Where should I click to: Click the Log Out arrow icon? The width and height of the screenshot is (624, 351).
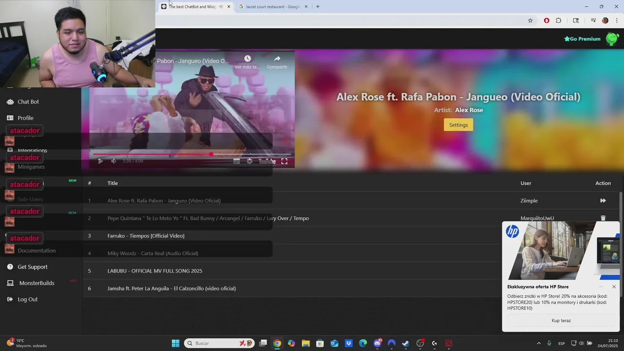pos(10,299)
